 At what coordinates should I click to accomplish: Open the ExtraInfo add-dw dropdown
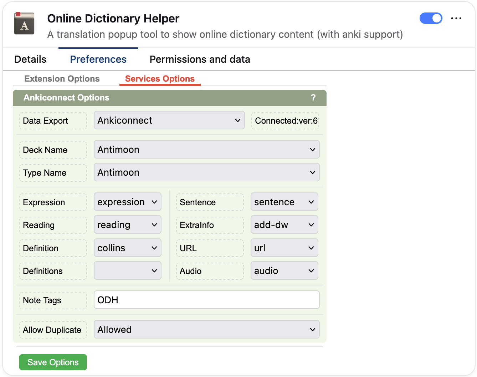click(x=284, y=225)
